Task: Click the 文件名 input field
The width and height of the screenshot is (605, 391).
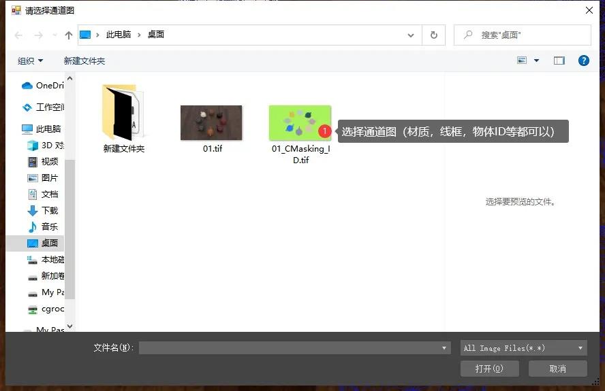Action: [x=290, y=348]
